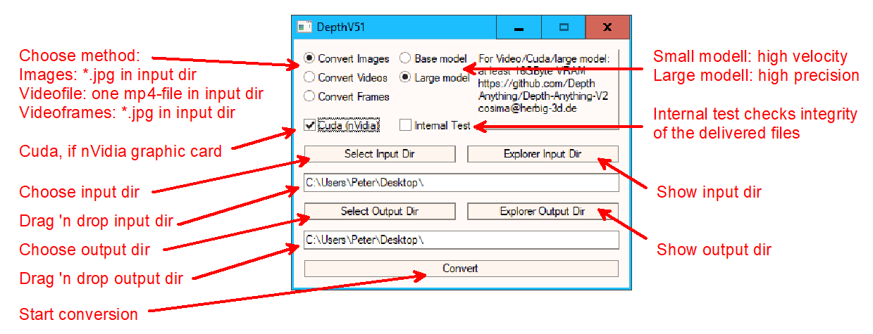The width and height of the screenshot is (873, 334).
Task: Minimize the DepthV51 window
Action: tap(519, 27)
